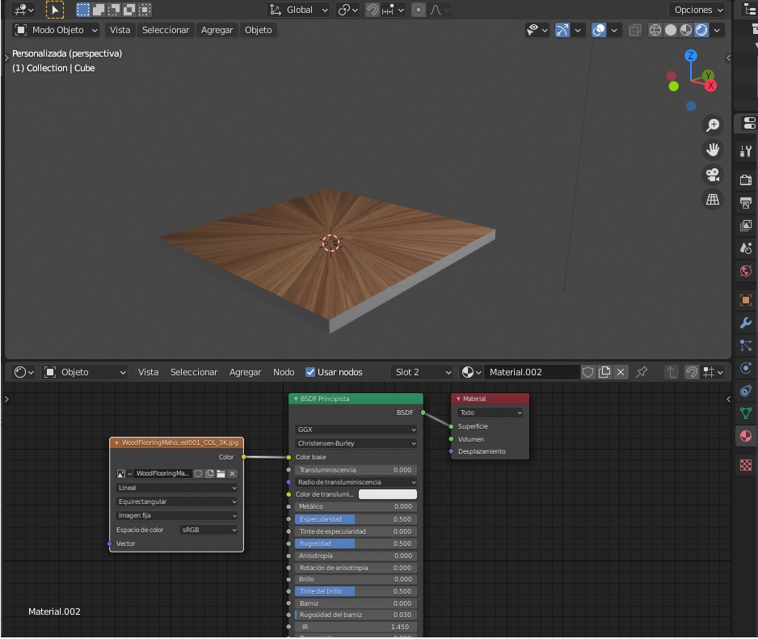Toggle X-ray transparency button
The height and width of the screenshot is (639, 758).
coord(634,30)
